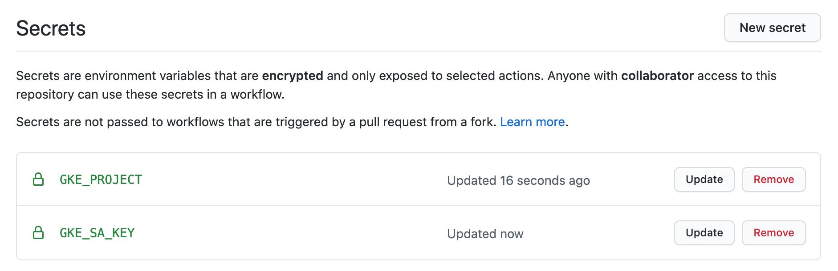Update the GKE_SA_KEY secret
The height and width of the screenshot is (271, 838).
click(704, 232)
